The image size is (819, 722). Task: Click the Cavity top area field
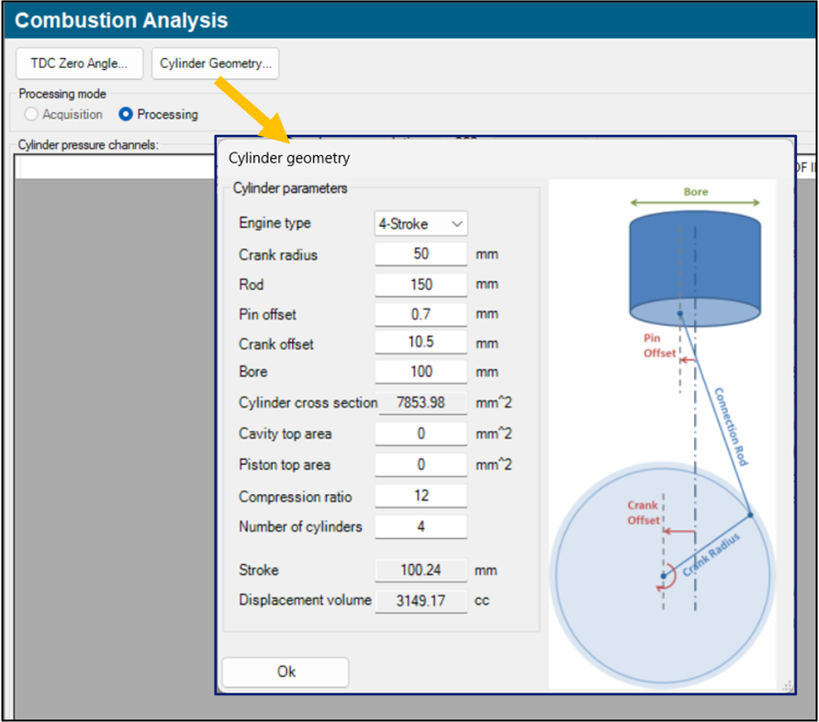point(421,434)
